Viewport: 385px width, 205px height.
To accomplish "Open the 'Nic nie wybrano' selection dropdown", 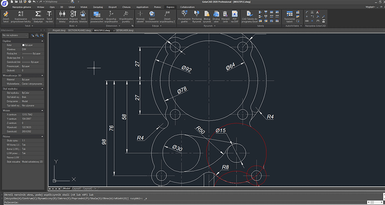I will [14, 36].
